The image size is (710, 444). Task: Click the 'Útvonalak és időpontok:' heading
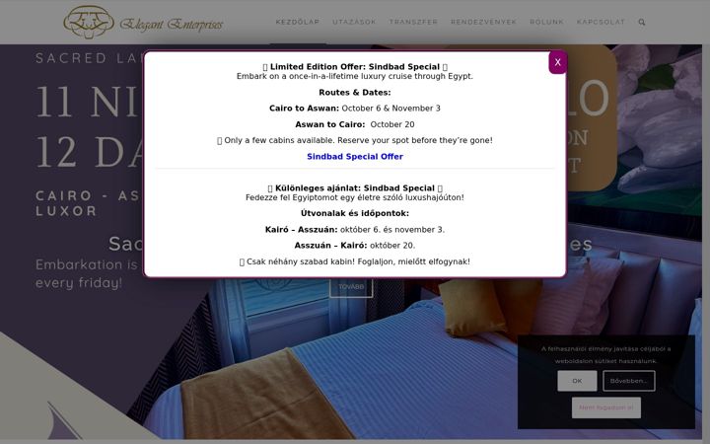coord(355,213)
